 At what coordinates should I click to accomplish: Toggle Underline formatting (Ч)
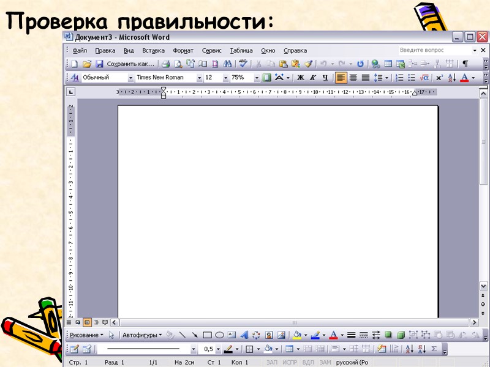pyautogui.click(x=325, y=78)
